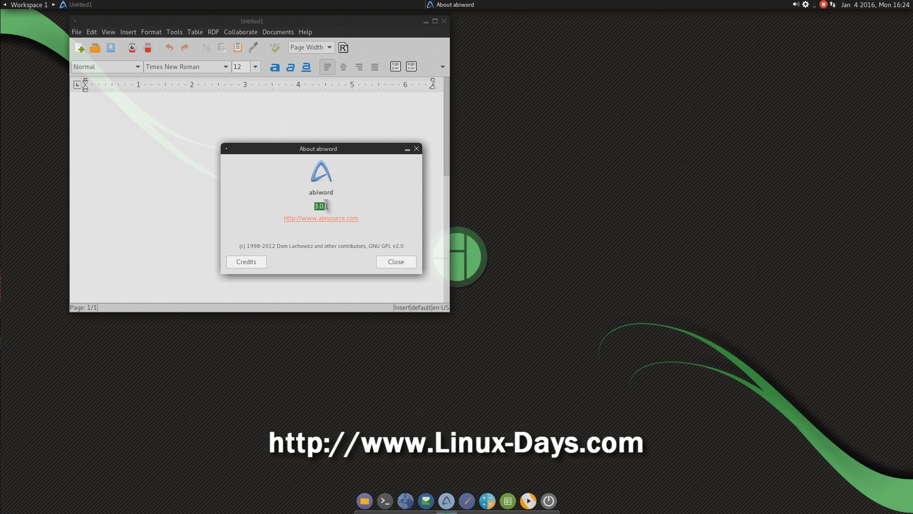913x514 pixels.
Task: Click the Close button in About dialog
Action: 396,262
